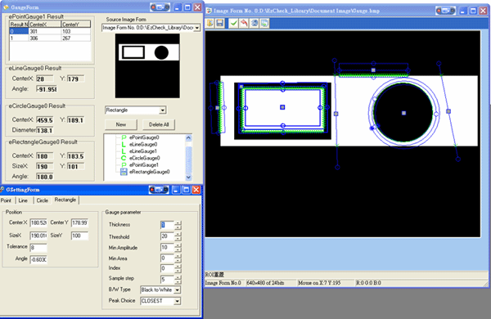
Task: Click the last toolbar icon with green arrow
Action: 264,23
